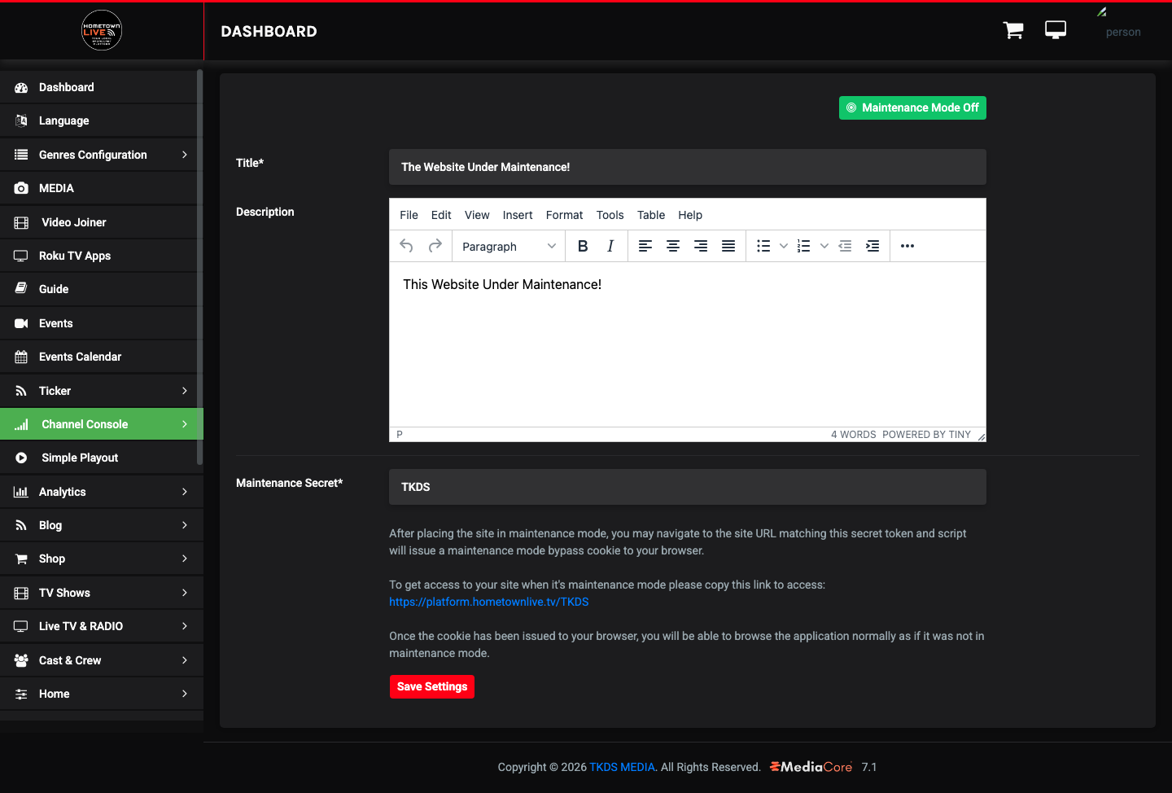Open the Insert menu in editor
This screenshot has height=793, width=1172.
pyautogui.click(x=518, y=215)
